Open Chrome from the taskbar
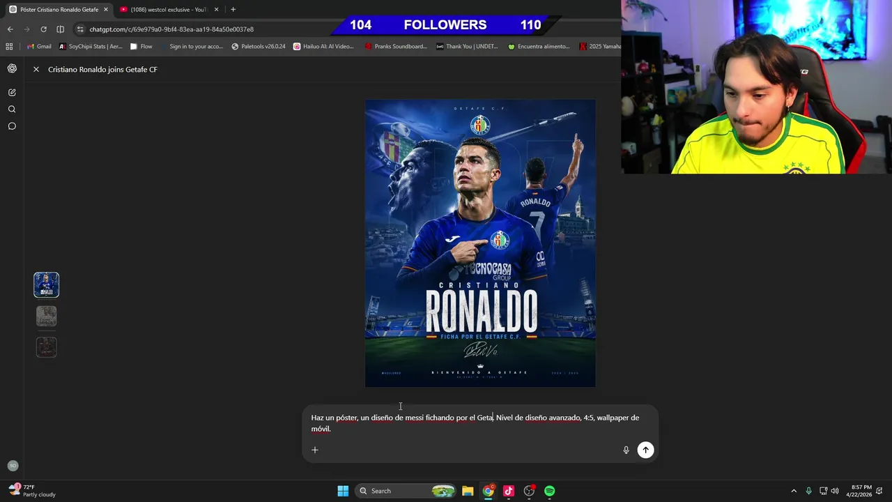 point(489,491)
